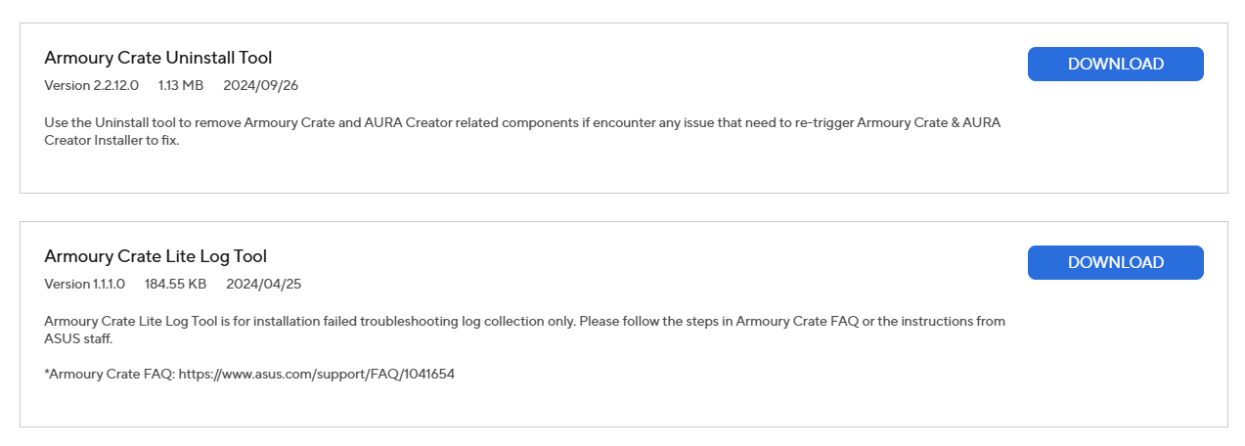The height and width of the screenshot is (446, 1245).
Task: Download the Armoury Crate Lite Log Tool
Action: point(1115,262)
